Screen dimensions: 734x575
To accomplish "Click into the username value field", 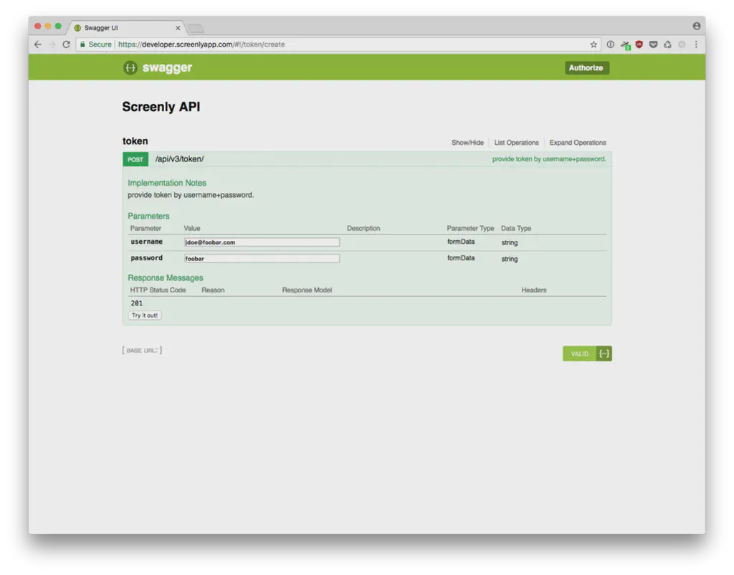I will point(262,242).
